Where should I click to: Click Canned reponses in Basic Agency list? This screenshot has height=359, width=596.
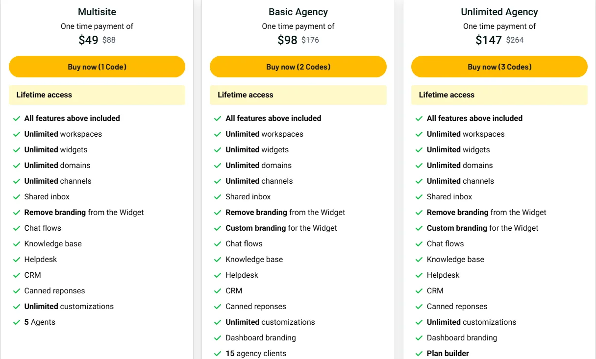[256, 307]
